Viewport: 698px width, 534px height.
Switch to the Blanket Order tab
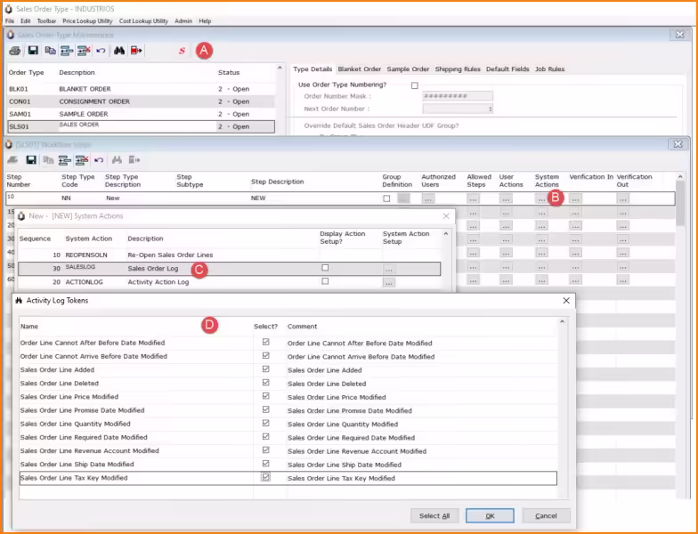click(360, 69)
